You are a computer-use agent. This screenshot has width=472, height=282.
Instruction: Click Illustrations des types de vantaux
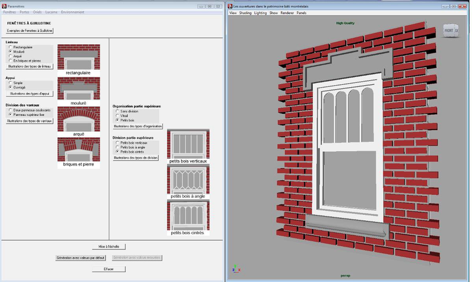tap(29, 121)
